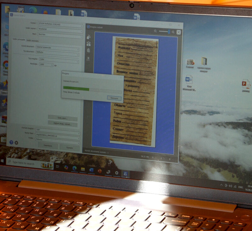
Task: Open Microsoft Edge from the taskbar
Action: click(x=74, y=168)
